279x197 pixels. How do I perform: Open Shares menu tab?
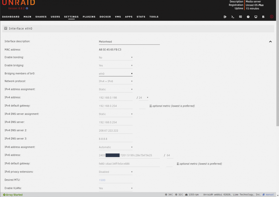[x=41, y=17]
